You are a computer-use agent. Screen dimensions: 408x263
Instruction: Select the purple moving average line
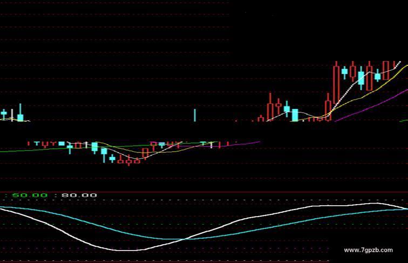[372, 105]
